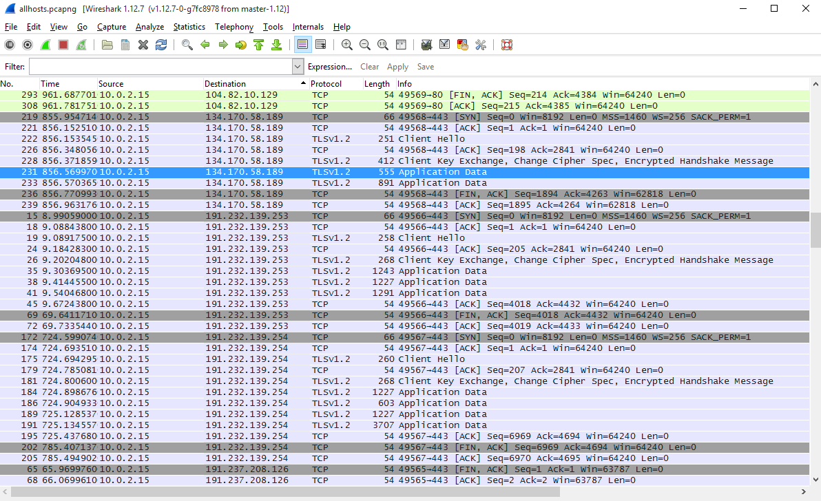Jump to the first packet
821x501 pixels.
click(259, 45)
